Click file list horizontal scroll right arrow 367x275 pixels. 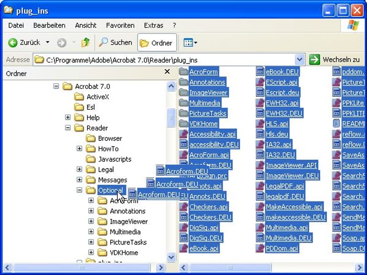[x=359, y=267]
